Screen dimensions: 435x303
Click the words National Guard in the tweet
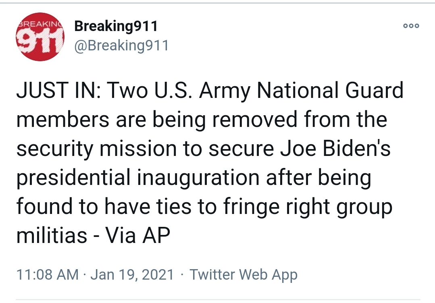[x=330, y=90]
